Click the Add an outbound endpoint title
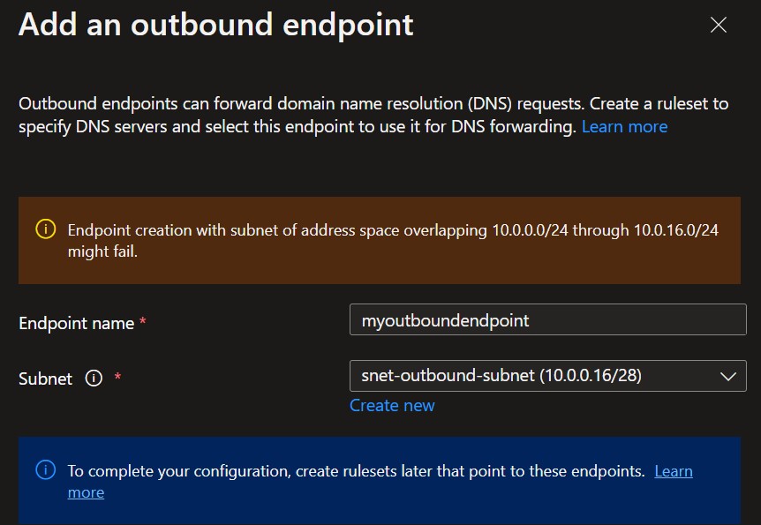The width and height of the screenshot is (761, 525). pos(215,25)
